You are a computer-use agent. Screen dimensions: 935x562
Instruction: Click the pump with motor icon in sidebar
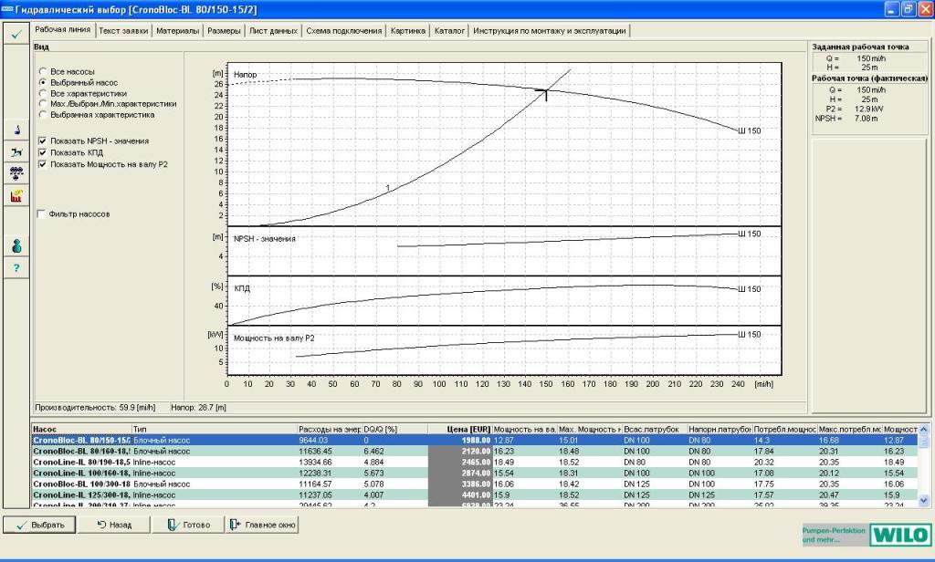tap(16, 152)
